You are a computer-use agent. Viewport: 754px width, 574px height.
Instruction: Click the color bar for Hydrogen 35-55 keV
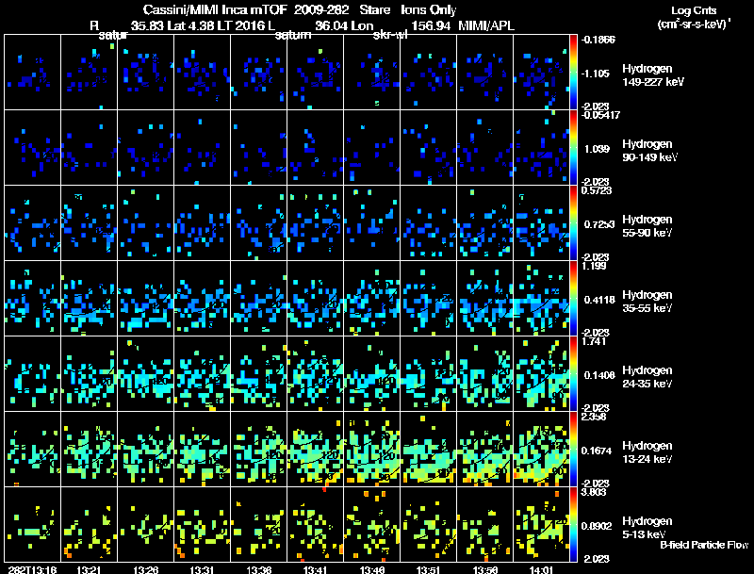[x=575, y=299]
